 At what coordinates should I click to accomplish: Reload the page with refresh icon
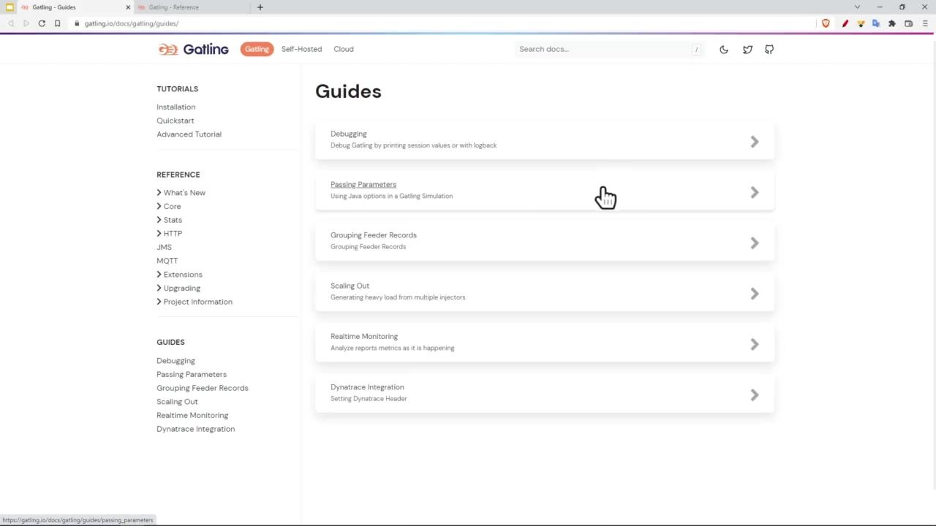coord(42,23)
